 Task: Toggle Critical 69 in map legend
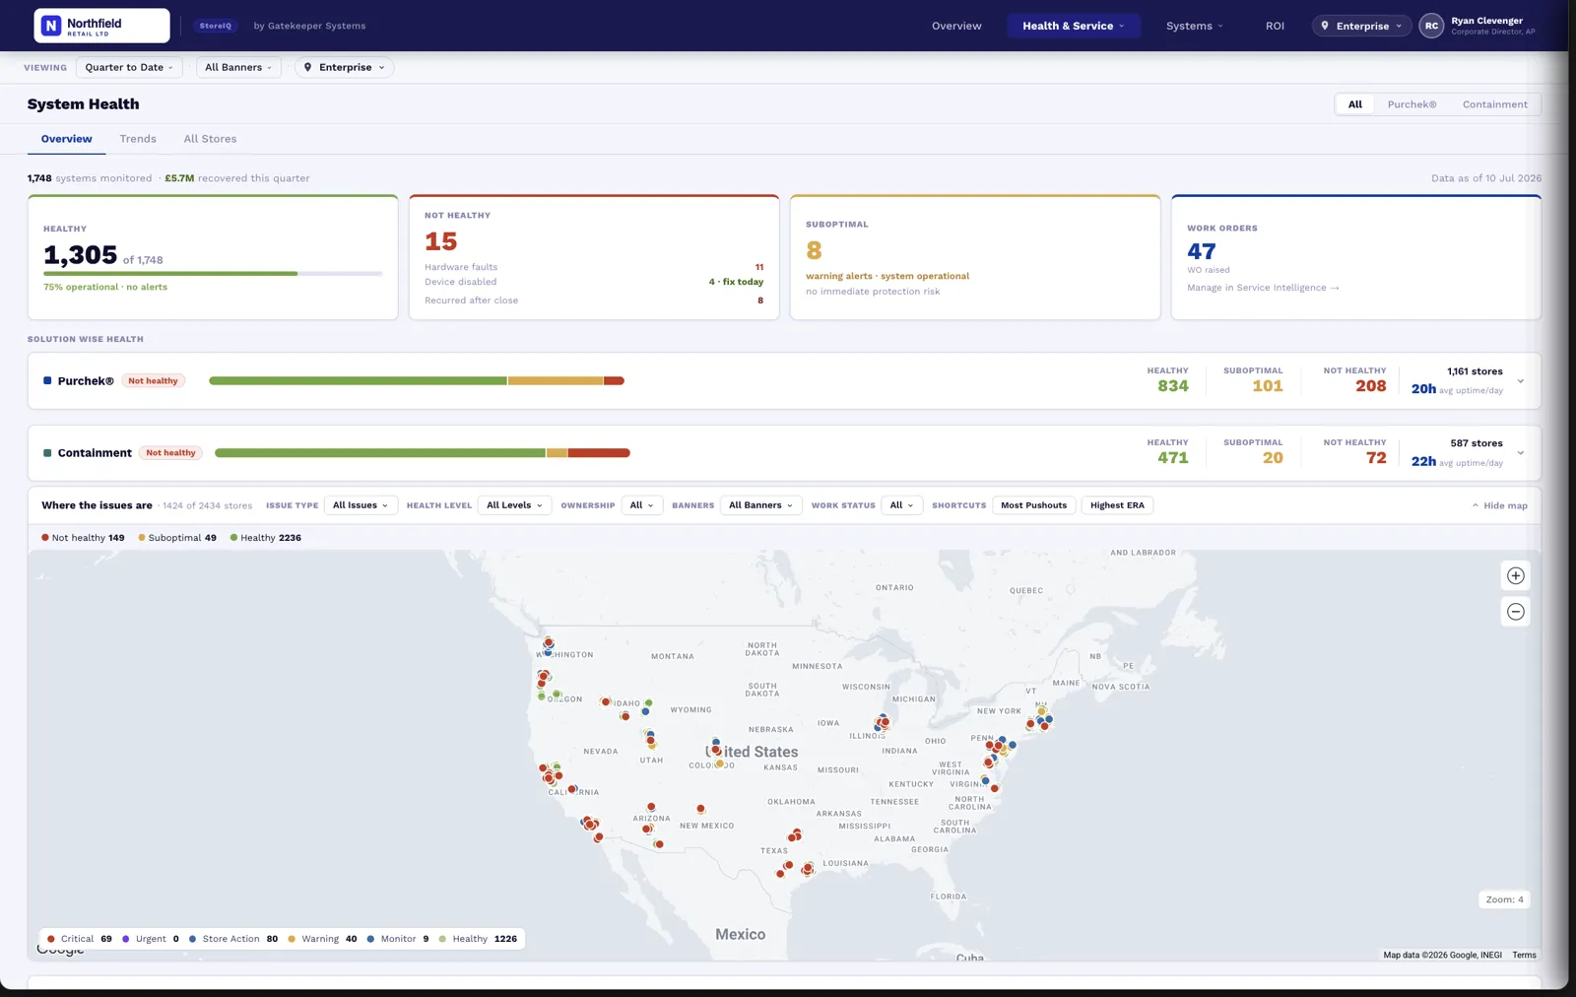(80, 939)
